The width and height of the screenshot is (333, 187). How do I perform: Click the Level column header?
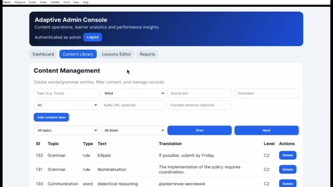click(x=269, y=144)
